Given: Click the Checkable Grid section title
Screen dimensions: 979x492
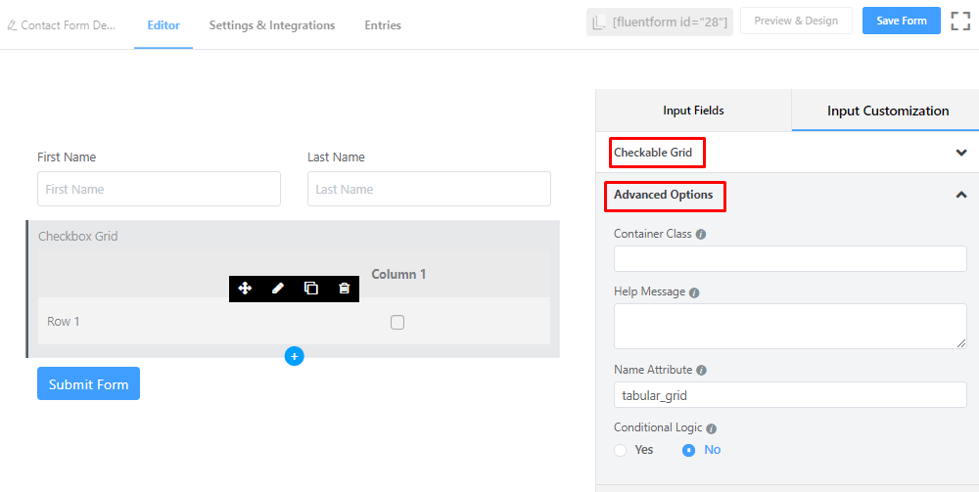Looking at the screenshot, I should 653,153.
